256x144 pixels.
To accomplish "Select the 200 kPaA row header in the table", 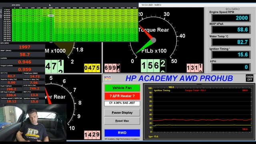I will coord(7,31).
